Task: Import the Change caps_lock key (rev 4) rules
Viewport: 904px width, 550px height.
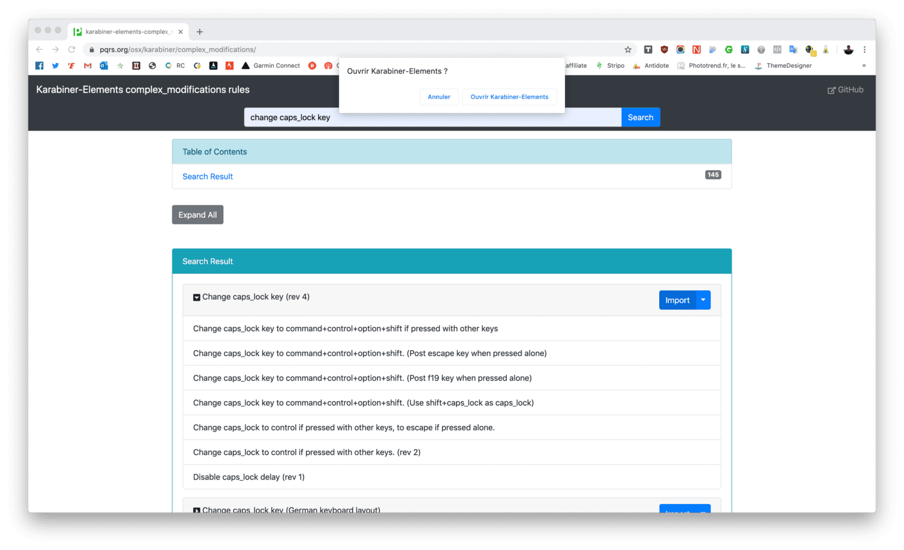Action: (x=677, y=300)
